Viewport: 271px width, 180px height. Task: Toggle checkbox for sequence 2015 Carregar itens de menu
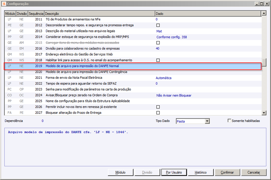tap(158, 43)
